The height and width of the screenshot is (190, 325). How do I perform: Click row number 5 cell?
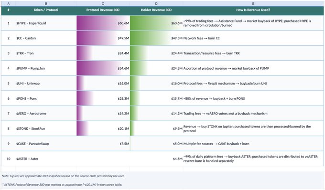click(x=8, y=84)
